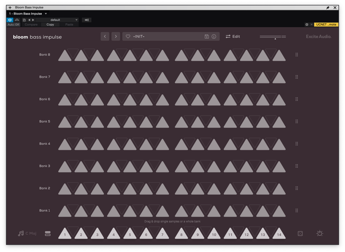The image size is (345, 252).
Task: Click the randomize dice icon
Action: (300, 234)
